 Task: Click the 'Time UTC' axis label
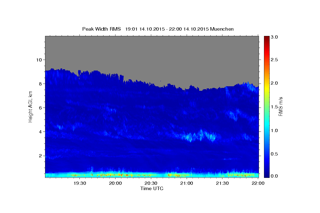[152, 189]
